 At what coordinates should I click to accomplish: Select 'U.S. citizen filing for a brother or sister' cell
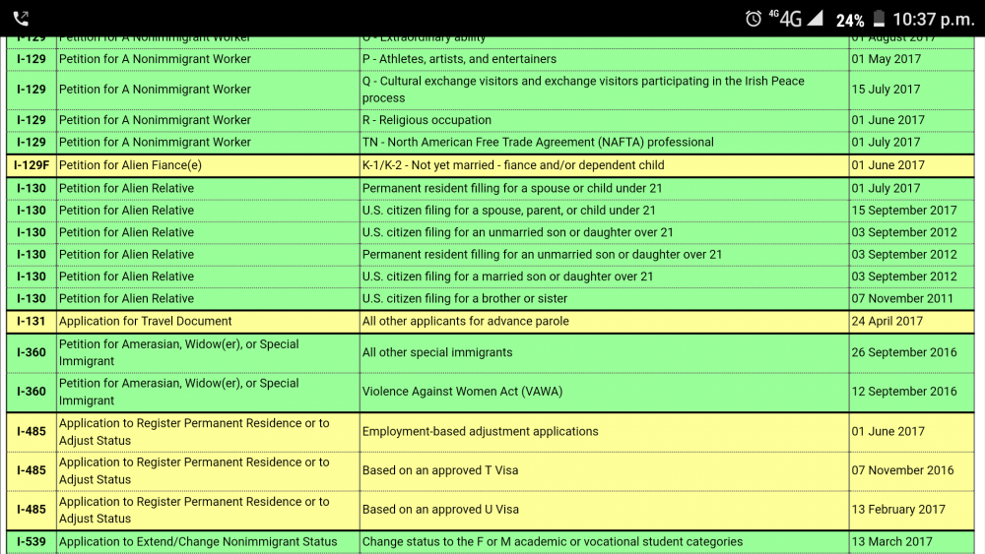click(605, 298)
